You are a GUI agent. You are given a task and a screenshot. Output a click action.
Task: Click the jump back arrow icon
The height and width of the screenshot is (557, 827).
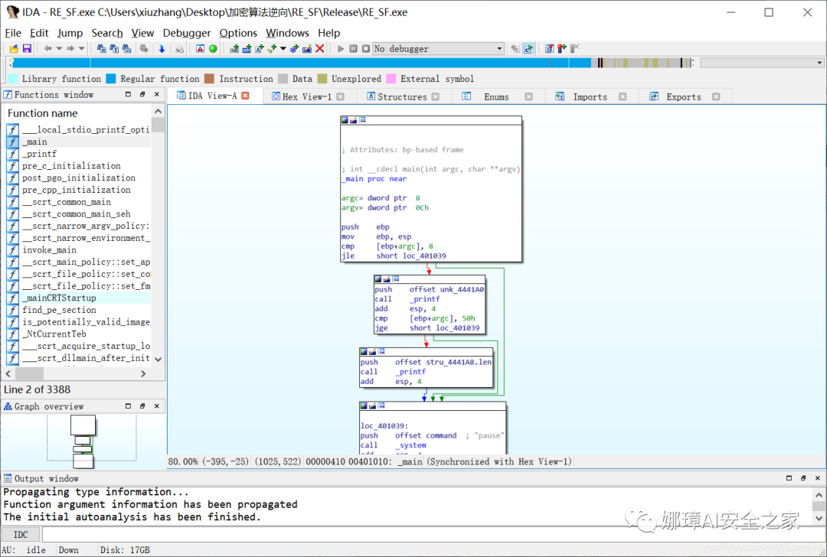click(47, 48)
